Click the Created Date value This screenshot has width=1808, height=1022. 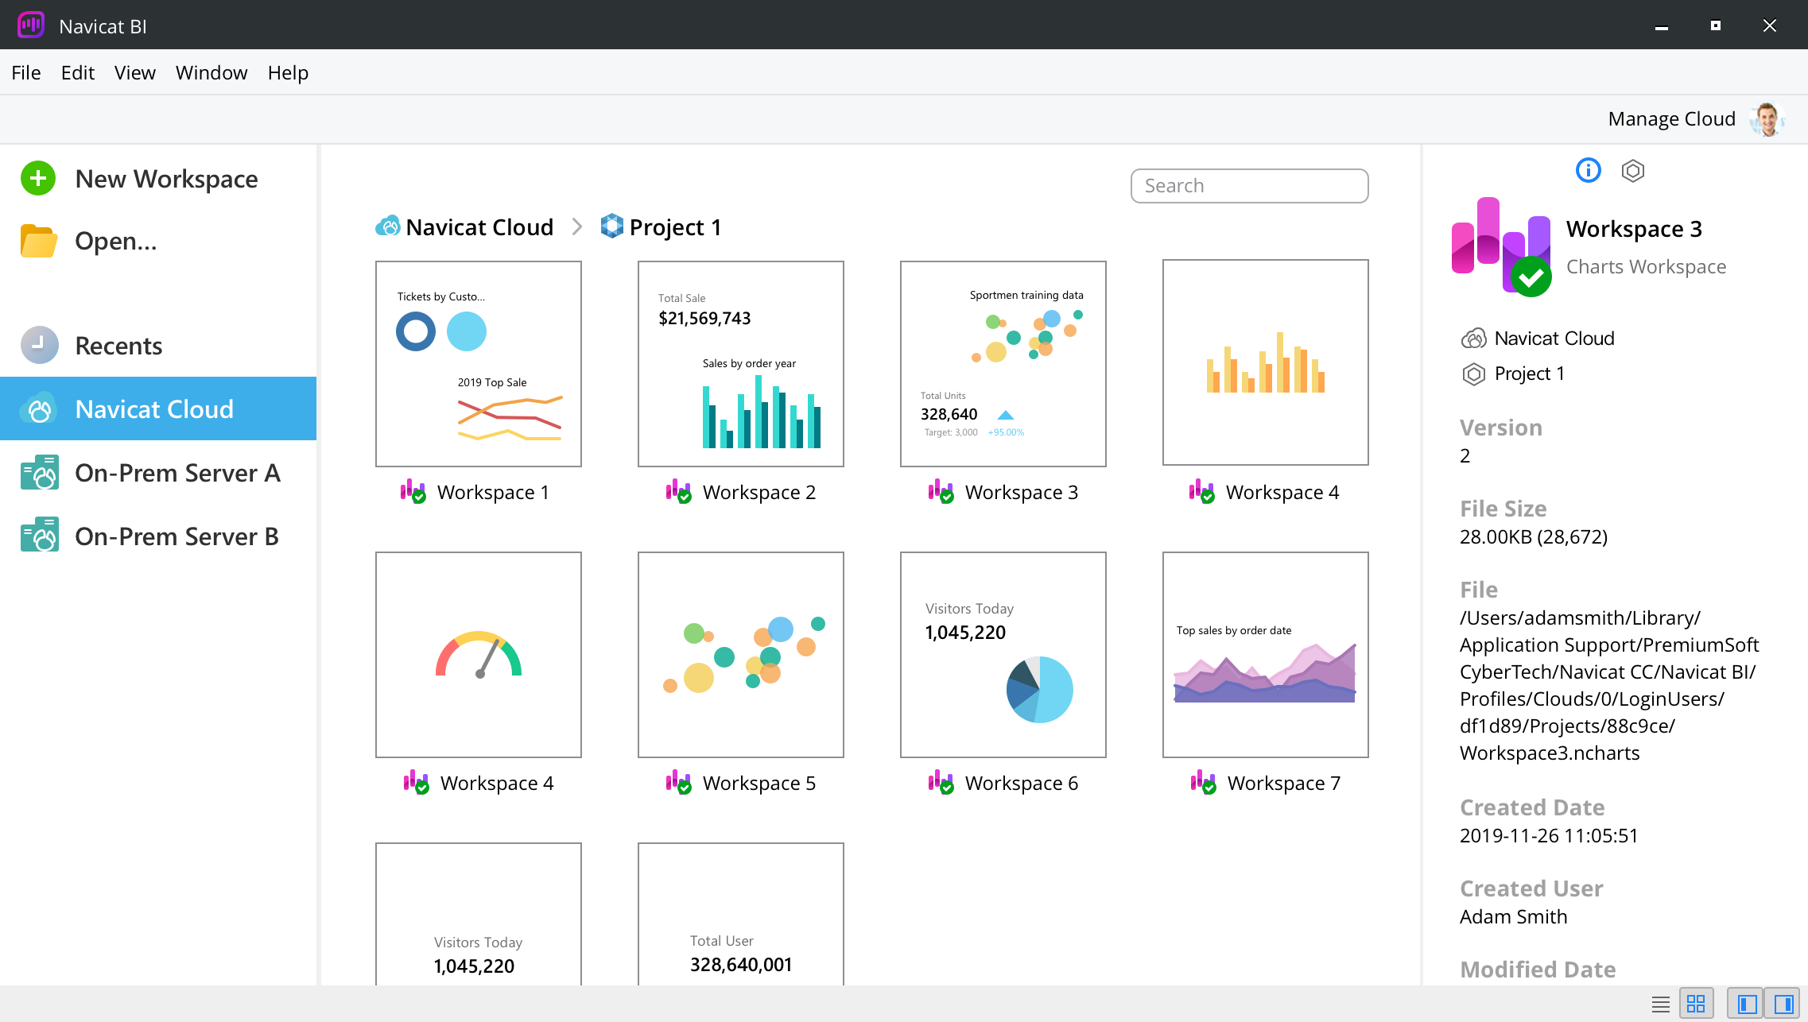click(1548, 835)
